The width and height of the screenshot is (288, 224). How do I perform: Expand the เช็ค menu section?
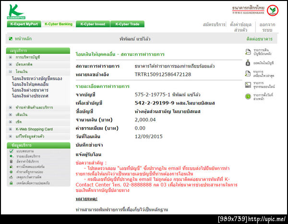pos(11,122)
